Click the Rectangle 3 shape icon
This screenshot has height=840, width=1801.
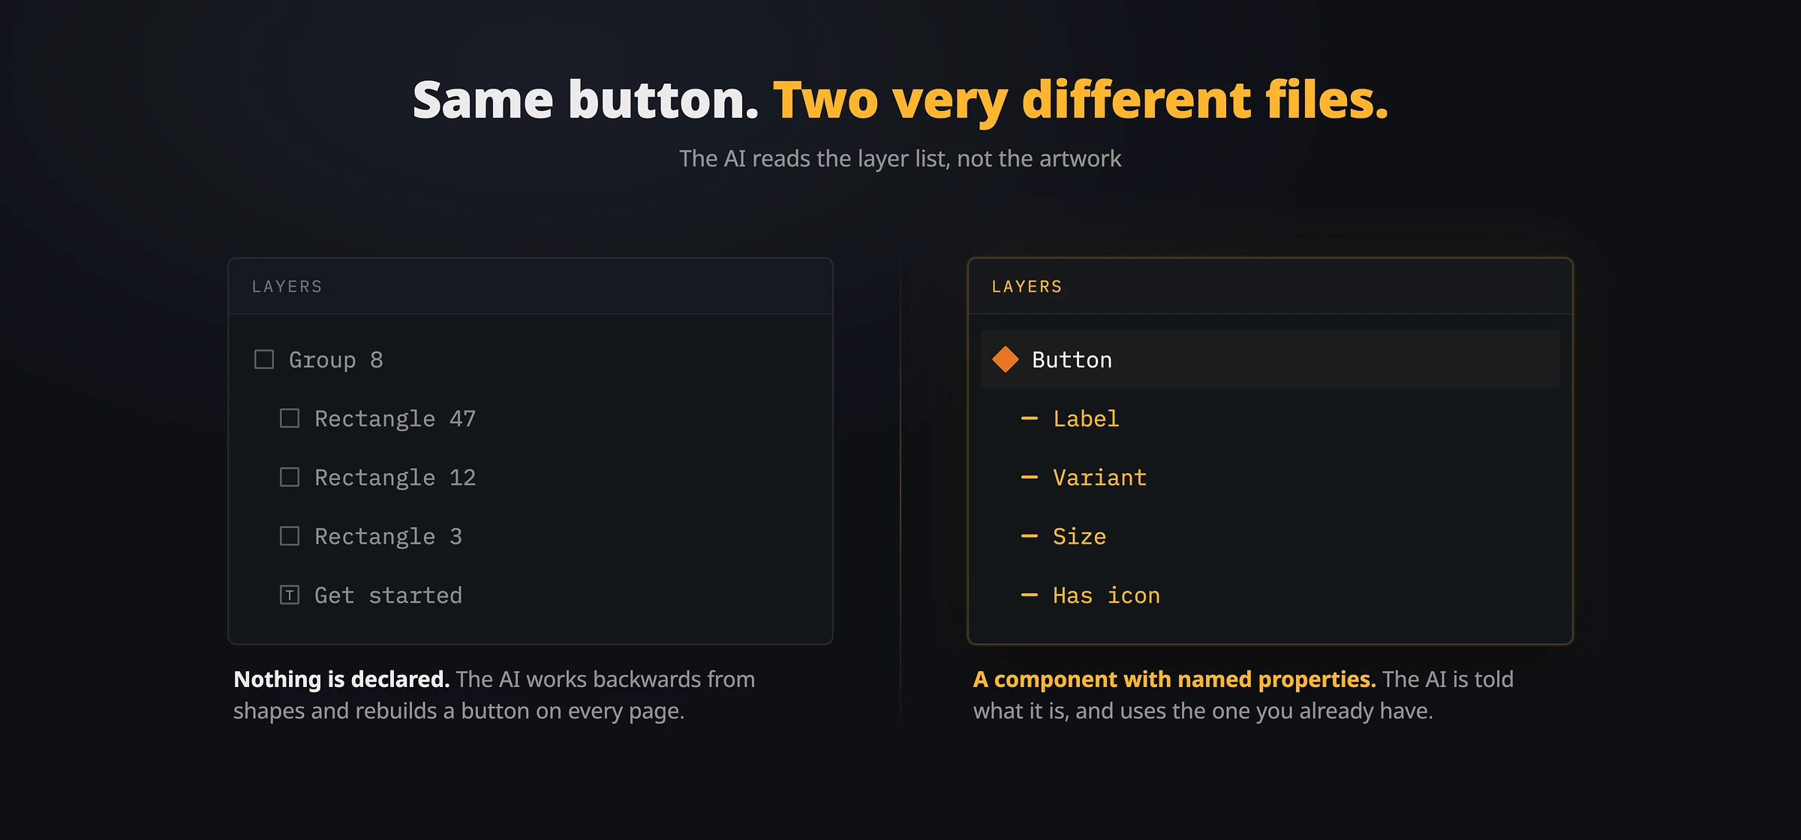click(290, 535)
